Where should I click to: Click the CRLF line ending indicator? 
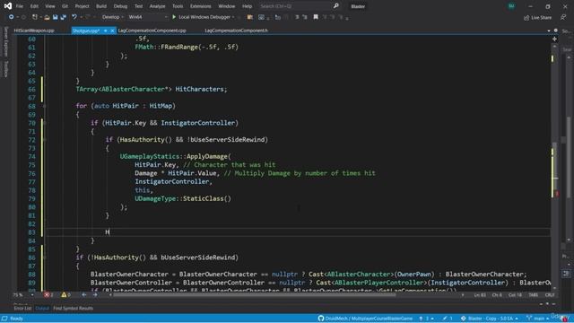[550, 294]
